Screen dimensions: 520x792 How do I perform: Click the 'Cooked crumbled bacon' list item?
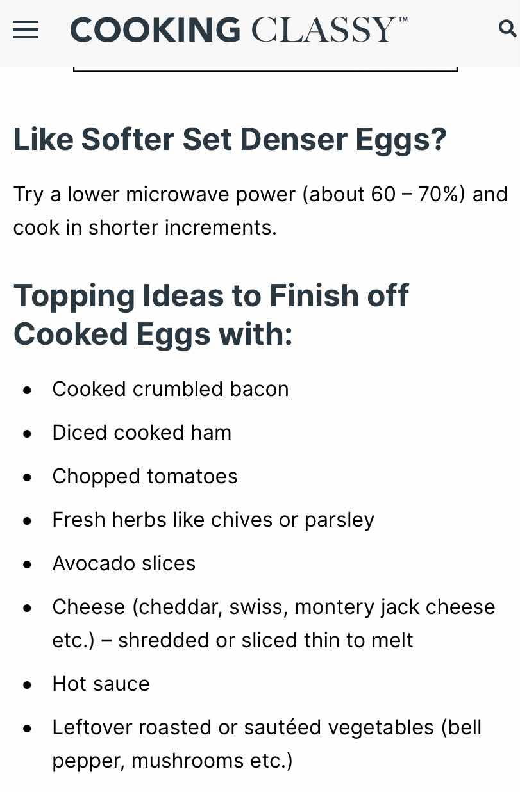point(171,389)
